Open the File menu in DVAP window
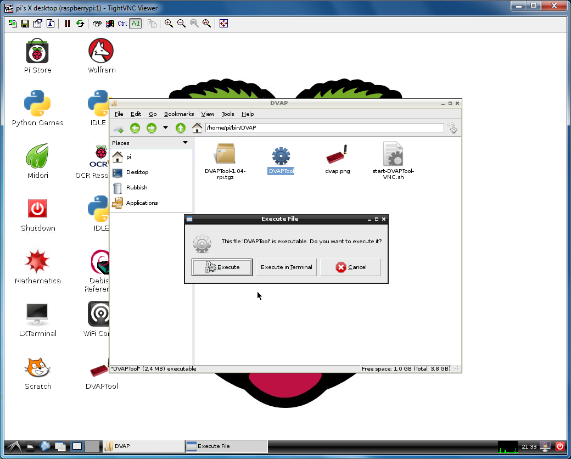571x459 pixels. click(x=119, y=114)
